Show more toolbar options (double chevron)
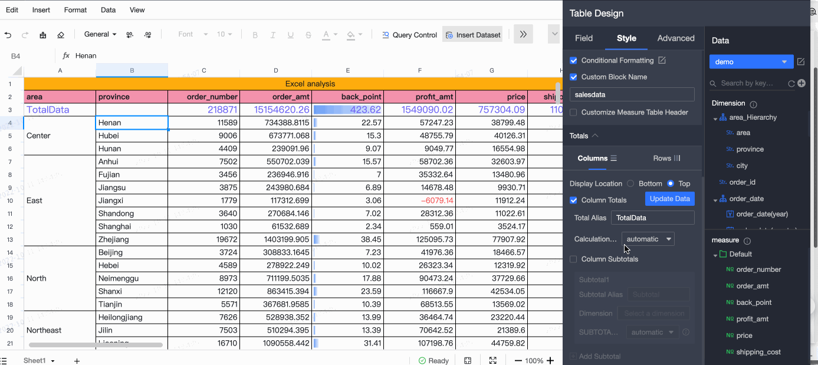Screen dimensions: 818x365 (523, 34)
